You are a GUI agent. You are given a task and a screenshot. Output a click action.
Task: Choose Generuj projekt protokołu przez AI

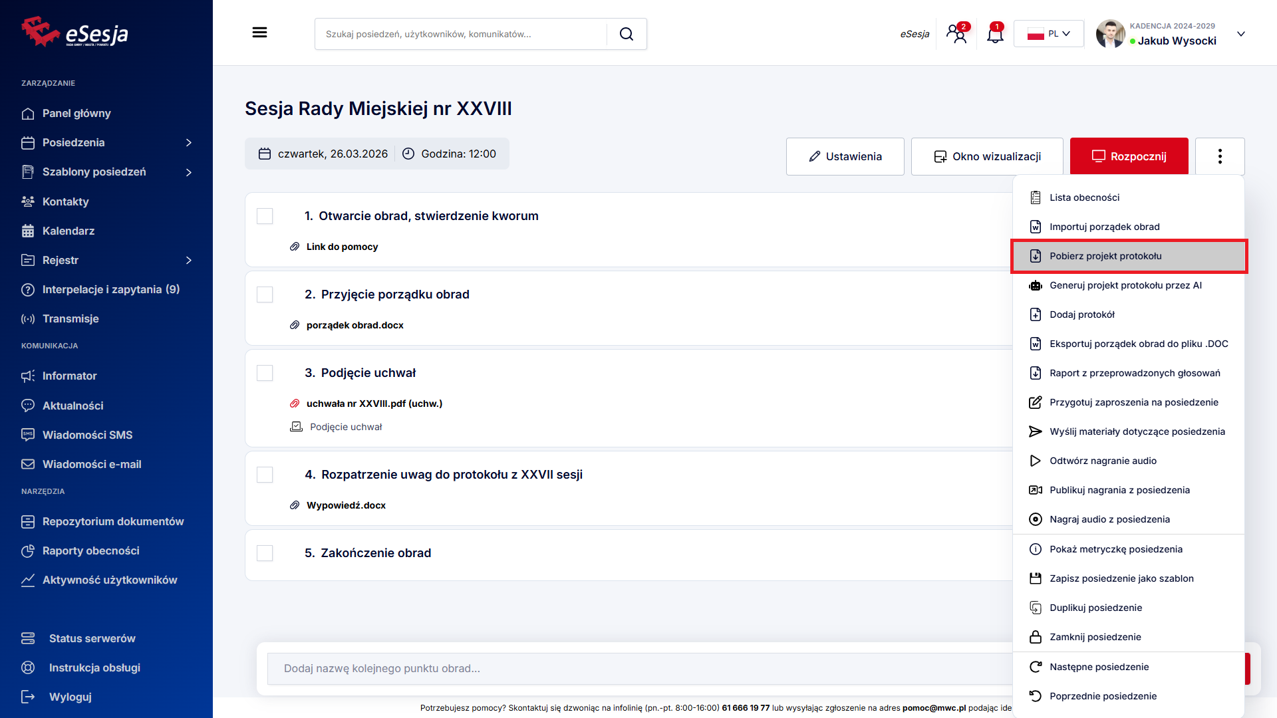1125,285
